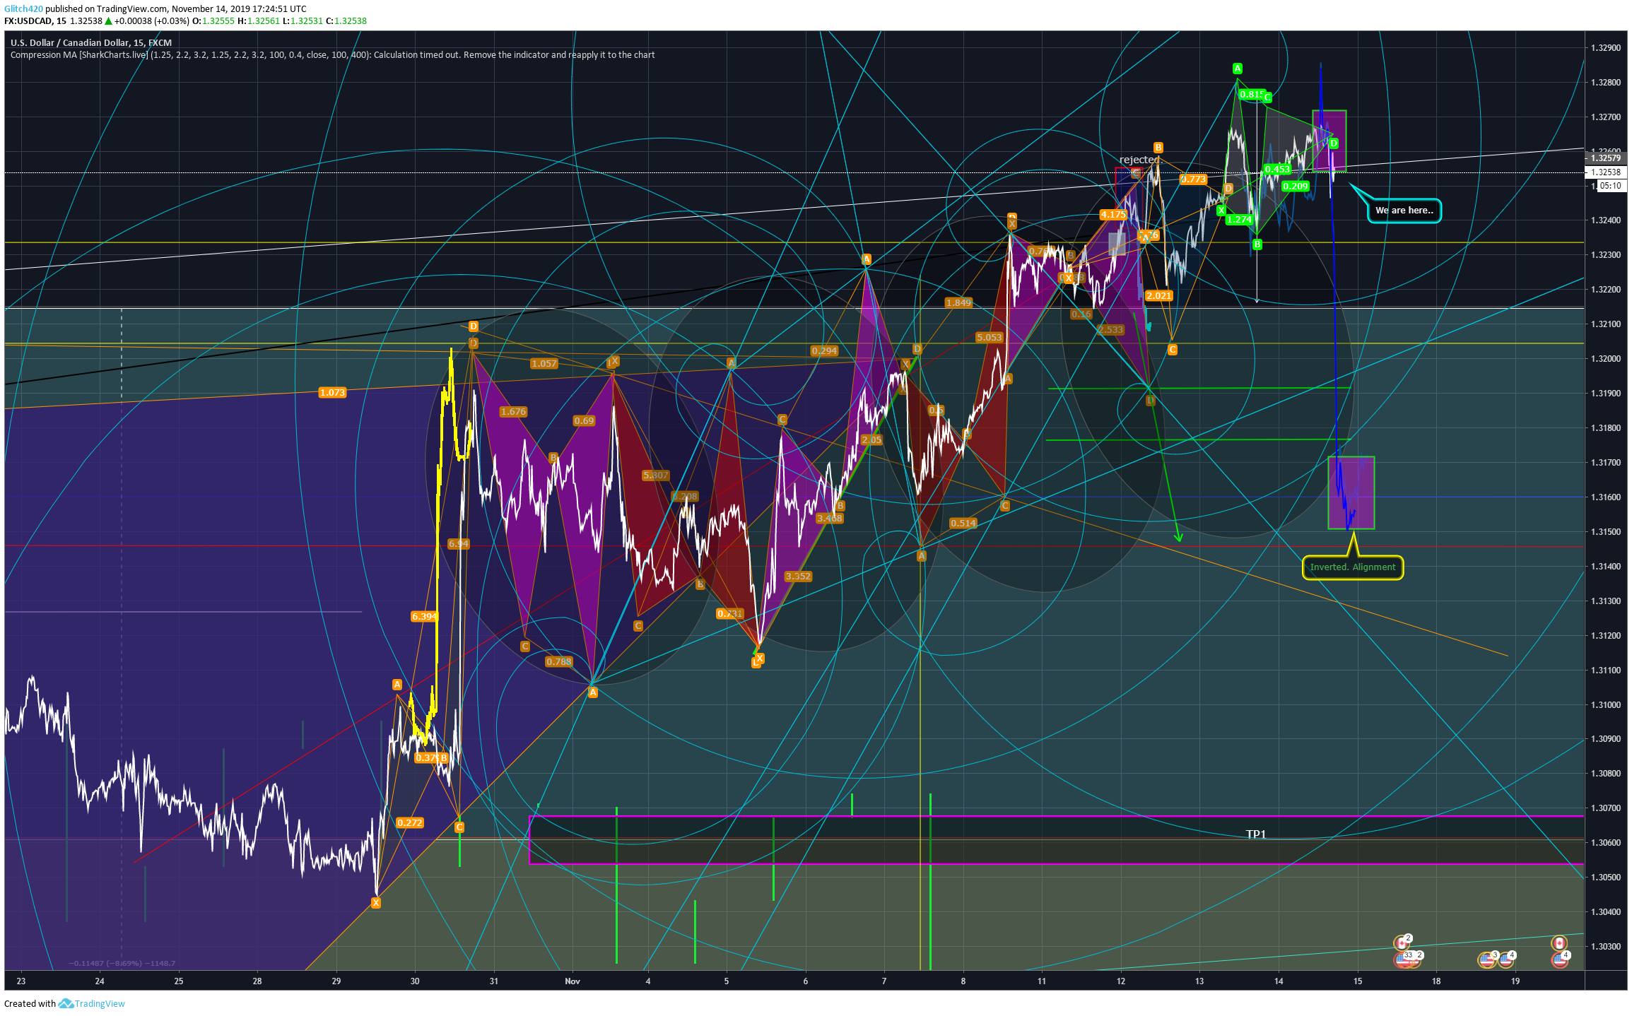Click the 0.272 ratio label
Screen dimensions: 1632x1016
pyautogui.click(x=409, y=822)
